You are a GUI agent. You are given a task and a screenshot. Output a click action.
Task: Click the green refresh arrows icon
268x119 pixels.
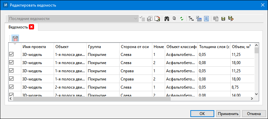(182, 19)
